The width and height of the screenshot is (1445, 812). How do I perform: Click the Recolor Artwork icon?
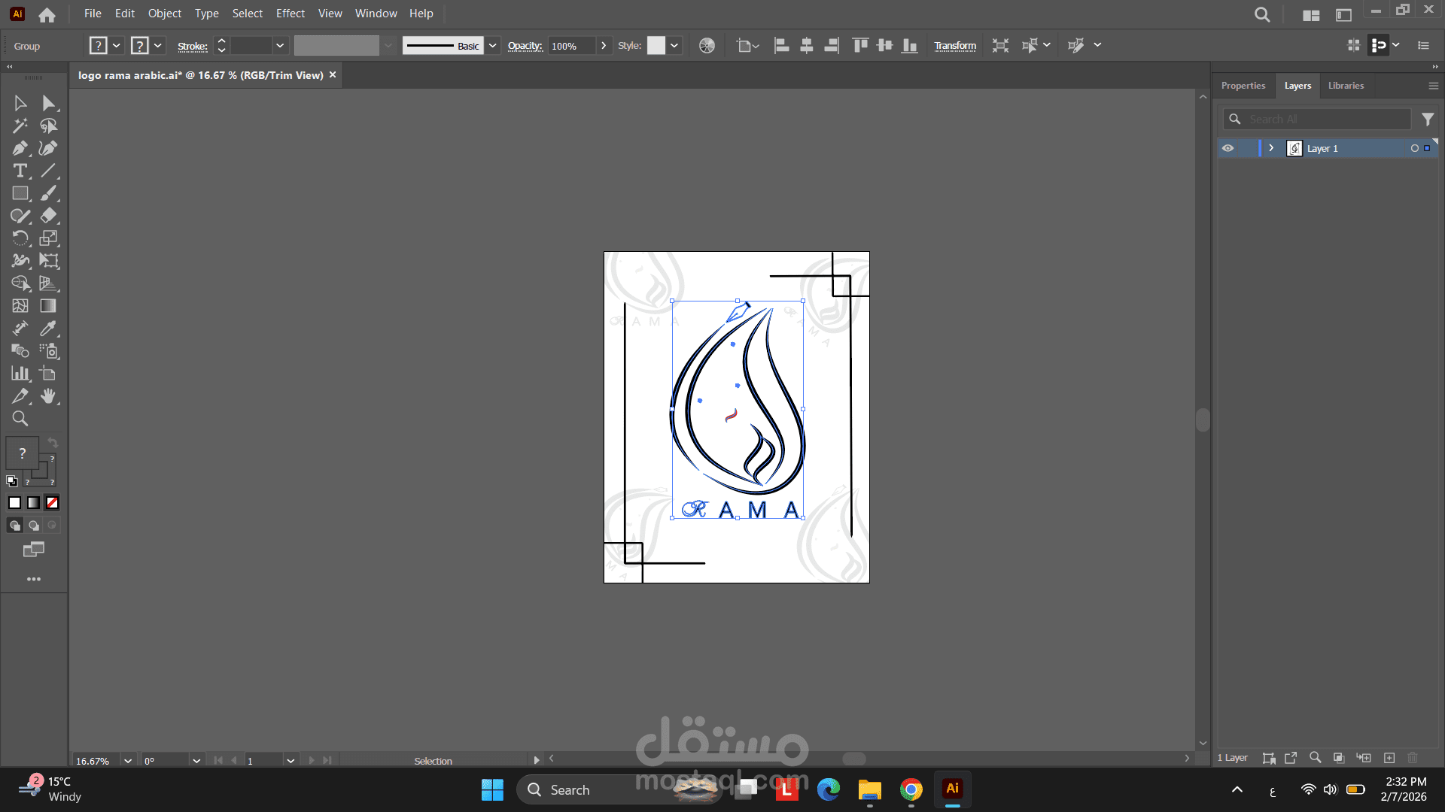click(x=707, y=46)
